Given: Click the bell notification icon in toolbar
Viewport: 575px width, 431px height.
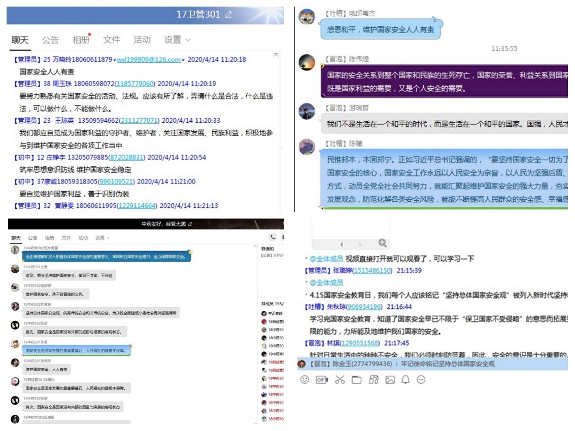Looking at the screenshot, I should (x=405, y=379).
